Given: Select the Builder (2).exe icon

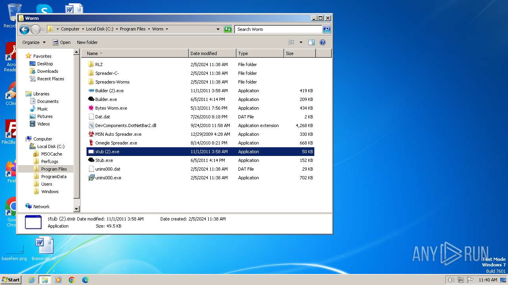Looking at the screenshot, I should 91,91.
